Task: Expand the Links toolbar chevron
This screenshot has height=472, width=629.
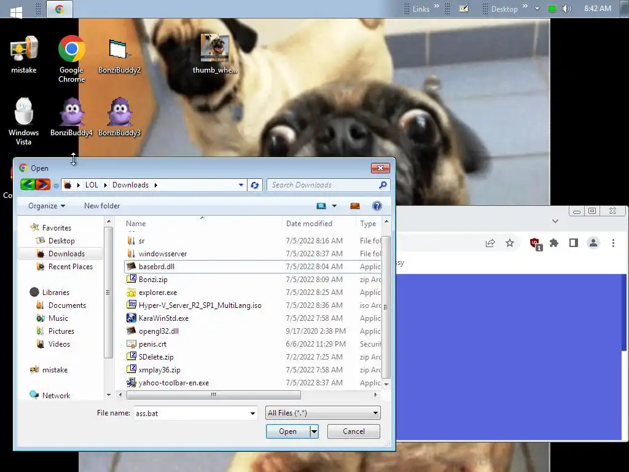Action: coord(437,6)
